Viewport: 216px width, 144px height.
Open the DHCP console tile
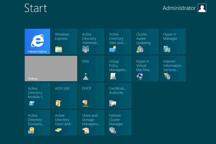tap(92, 96)
